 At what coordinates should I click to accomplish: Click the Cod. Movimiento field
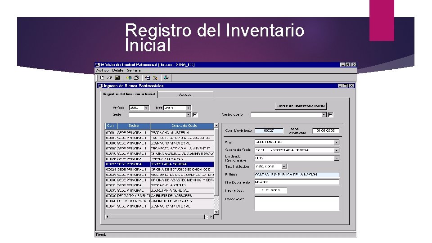pos(269,131)
